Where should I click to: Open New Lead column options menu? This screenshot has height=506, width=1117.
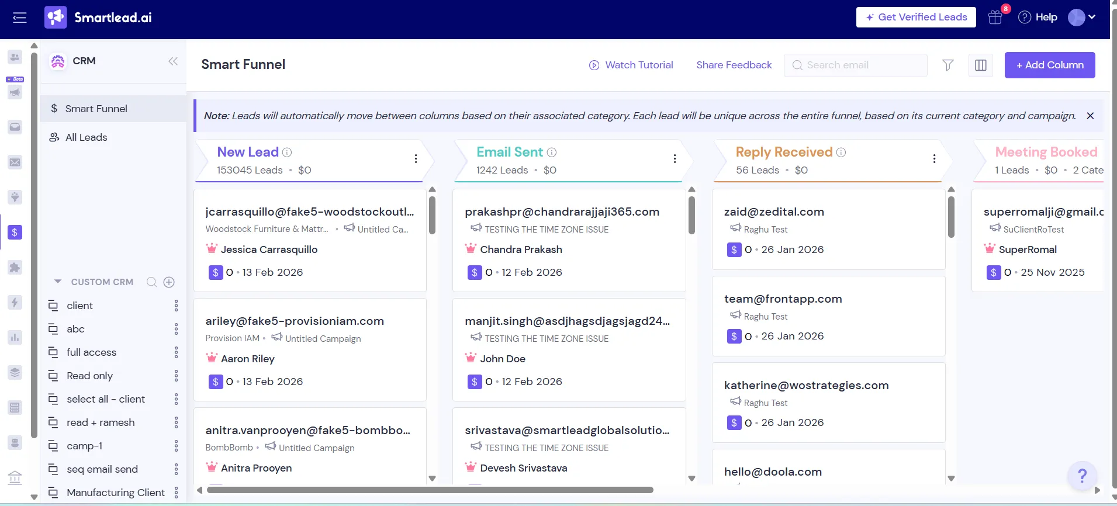416,159
